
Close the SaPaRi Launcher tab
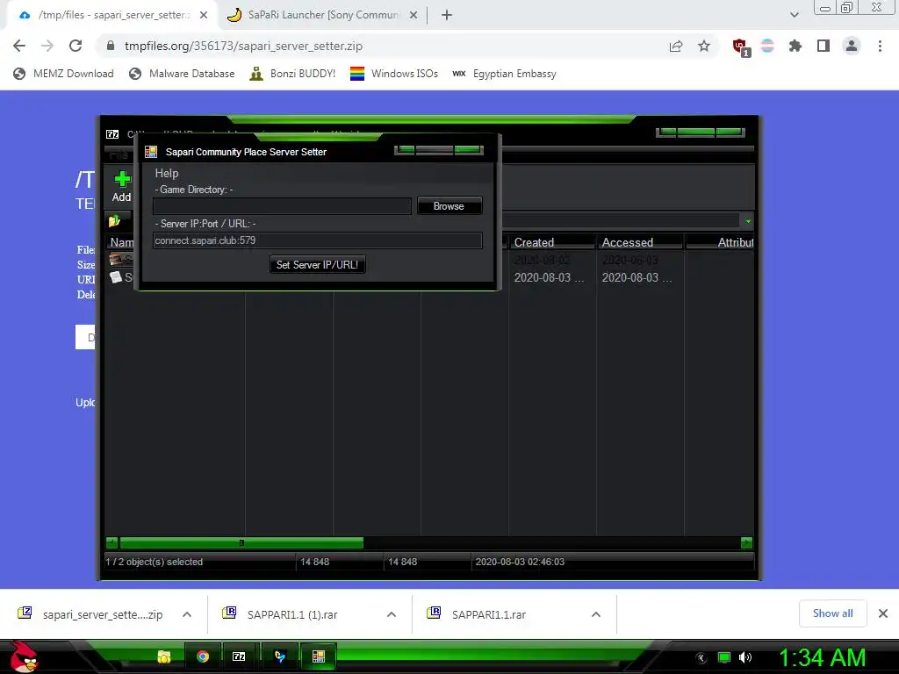pyautogui.click(x=414, y=15)
